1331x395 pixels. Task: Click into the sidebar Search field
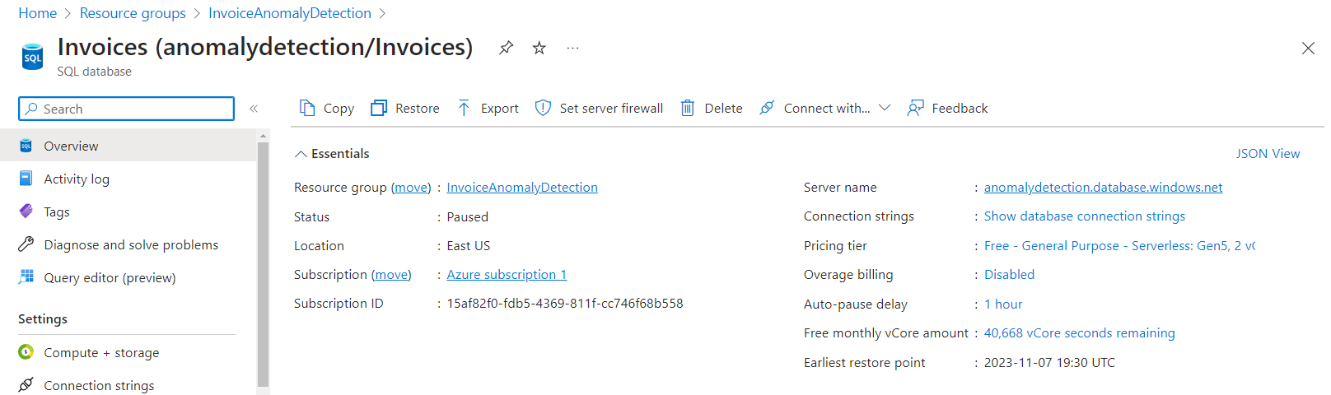tap(126, 109)
